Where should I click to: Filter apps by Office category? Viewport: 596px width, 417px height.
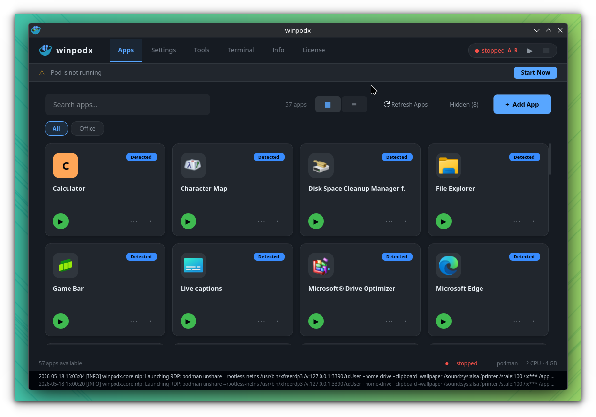pyautogui.click(x=88, y=128)
